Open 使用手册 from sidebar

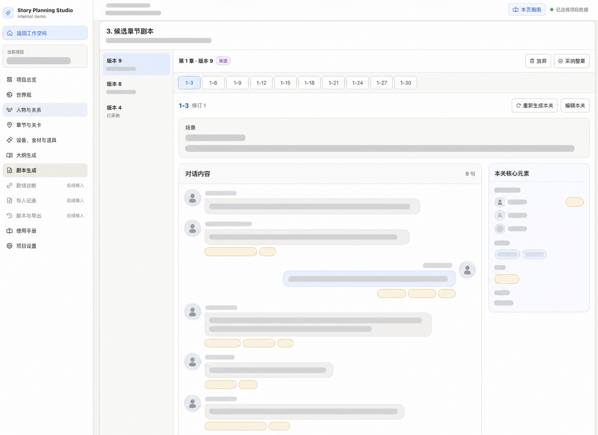tap(45, 231)
